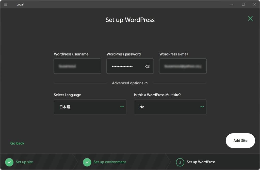The width and height of the screenshot is (260, 170).
Task: Click the Add Site button
Action: click(x=240, y=140)
